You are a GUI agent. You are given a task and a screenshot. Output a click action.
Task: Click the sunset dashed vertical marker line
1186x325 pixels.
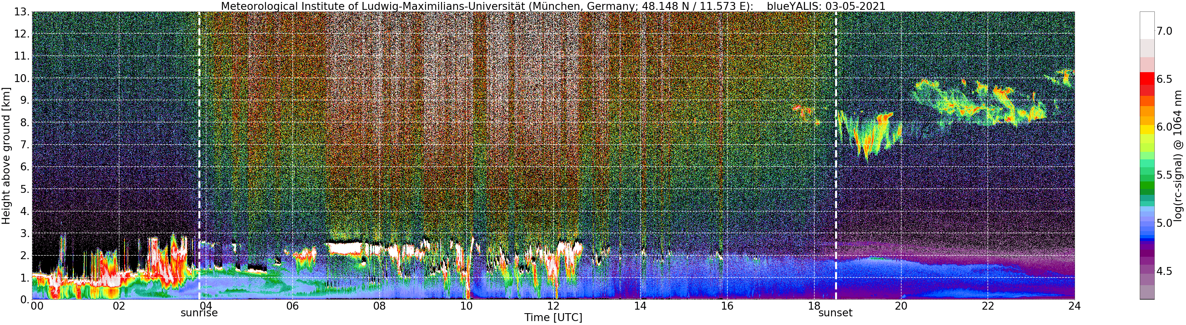point(835,155)
